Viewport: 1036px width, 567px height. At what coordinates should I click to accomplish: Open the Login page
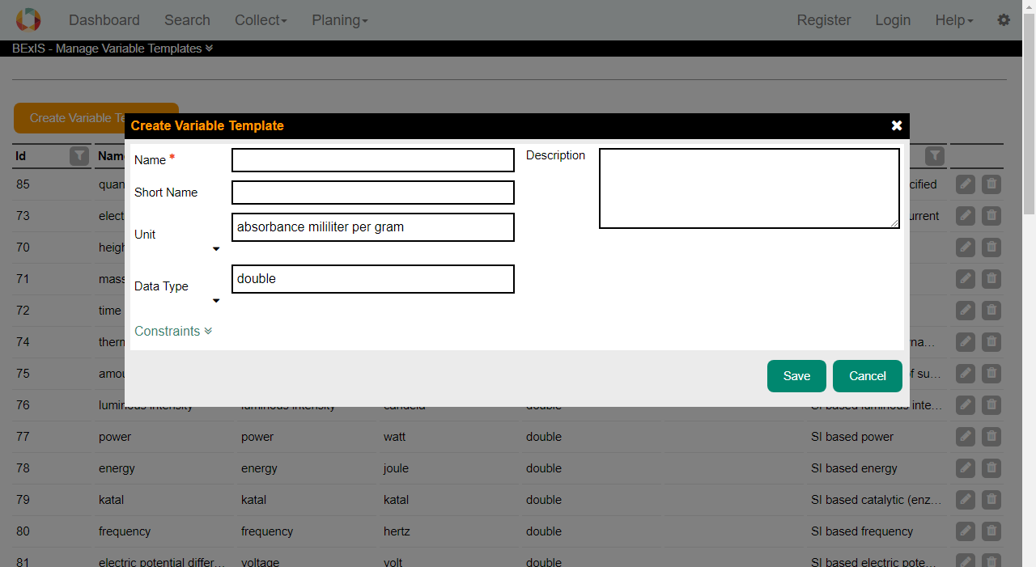(x=893, y=20)
